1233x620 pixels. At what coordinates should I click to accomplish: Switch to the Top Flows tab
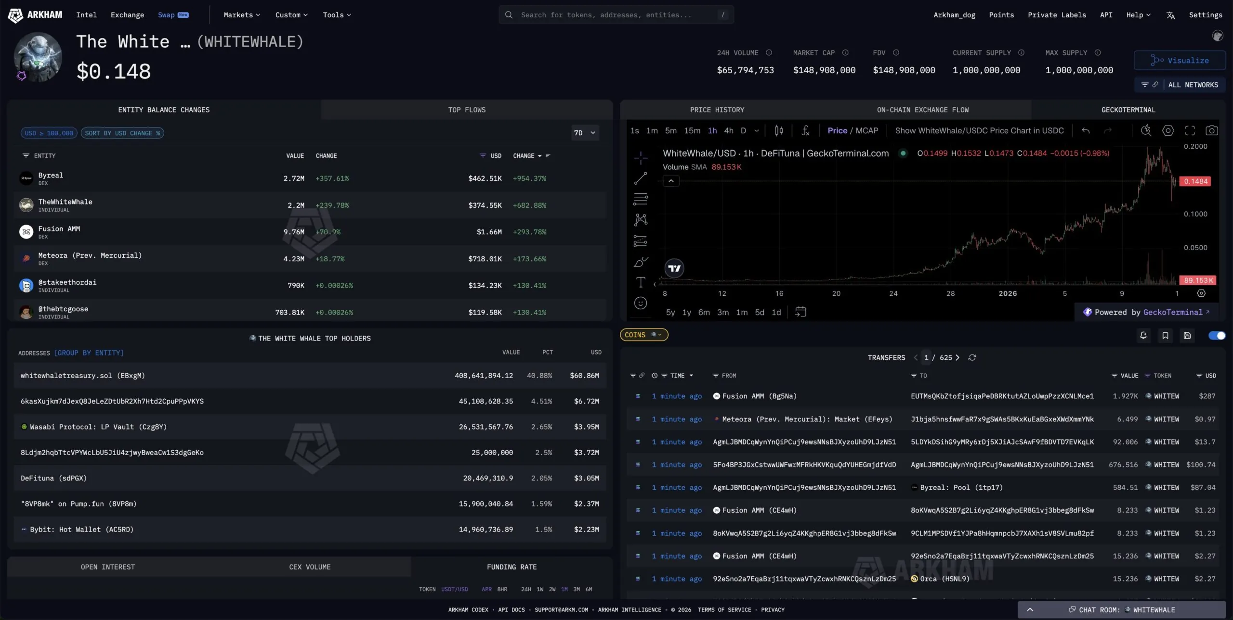[466, 110]
